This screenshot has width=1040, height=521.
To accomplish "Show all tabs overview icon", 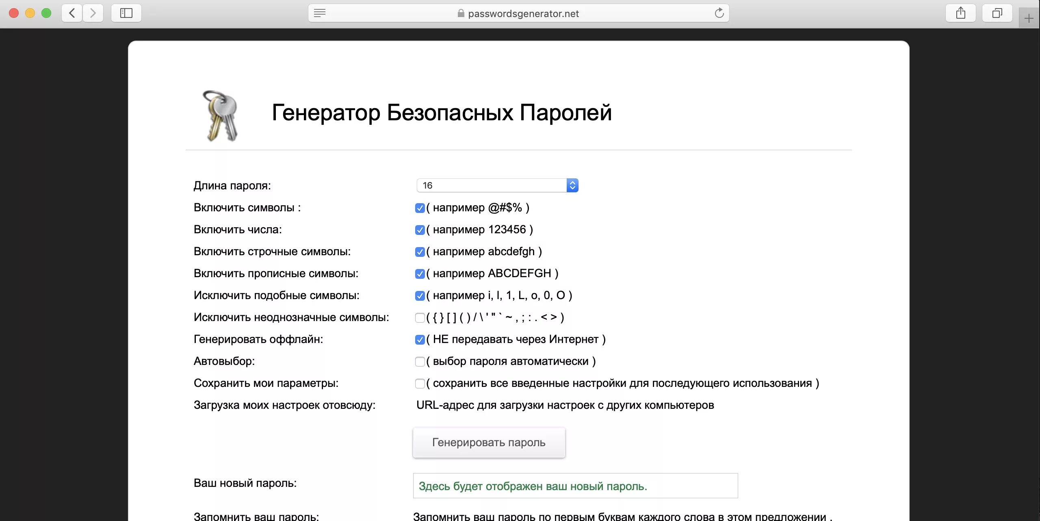I will [997, 13].
